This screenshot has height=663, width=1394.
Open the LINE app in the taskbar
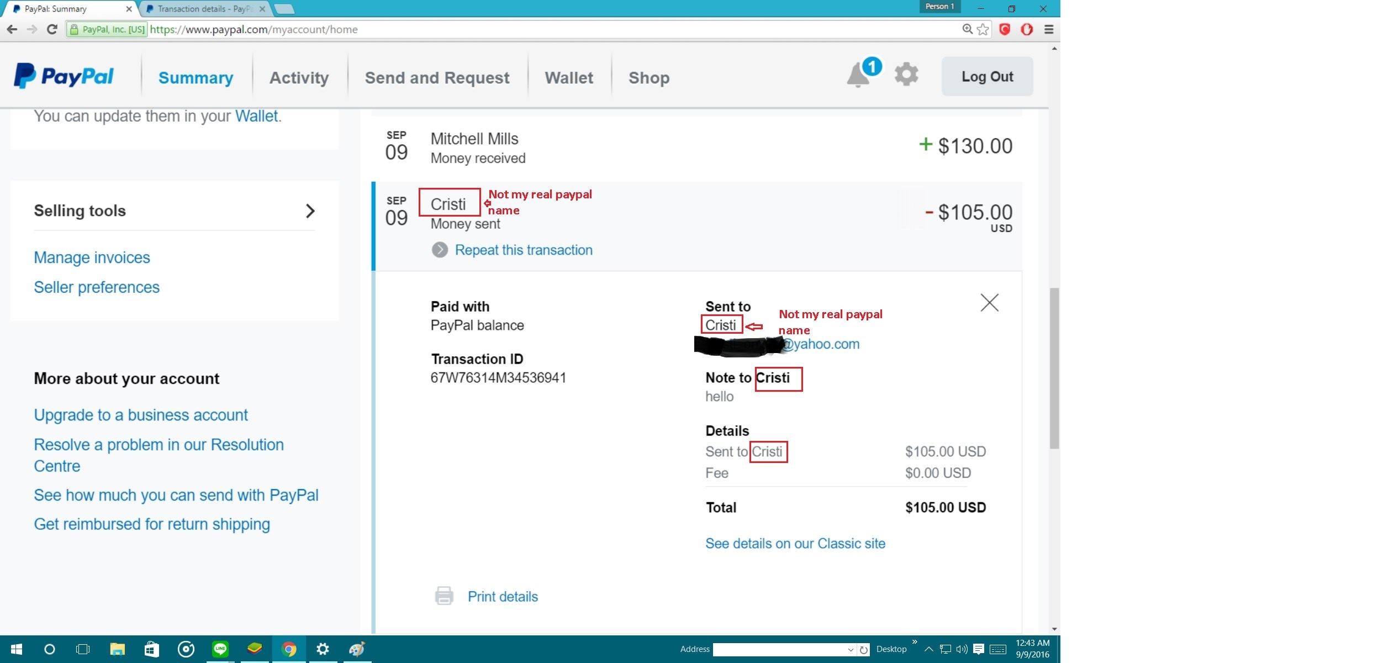(220, 649)
